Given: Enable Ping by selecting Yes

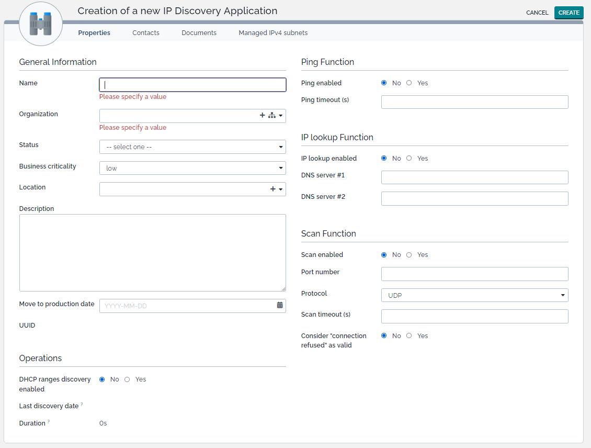Looking at the screenshot, I should [x=409, y=83].
